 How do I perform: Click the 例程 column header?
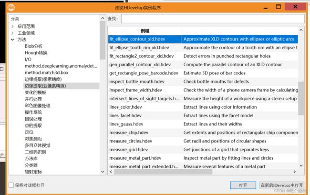tap(145, 31)
